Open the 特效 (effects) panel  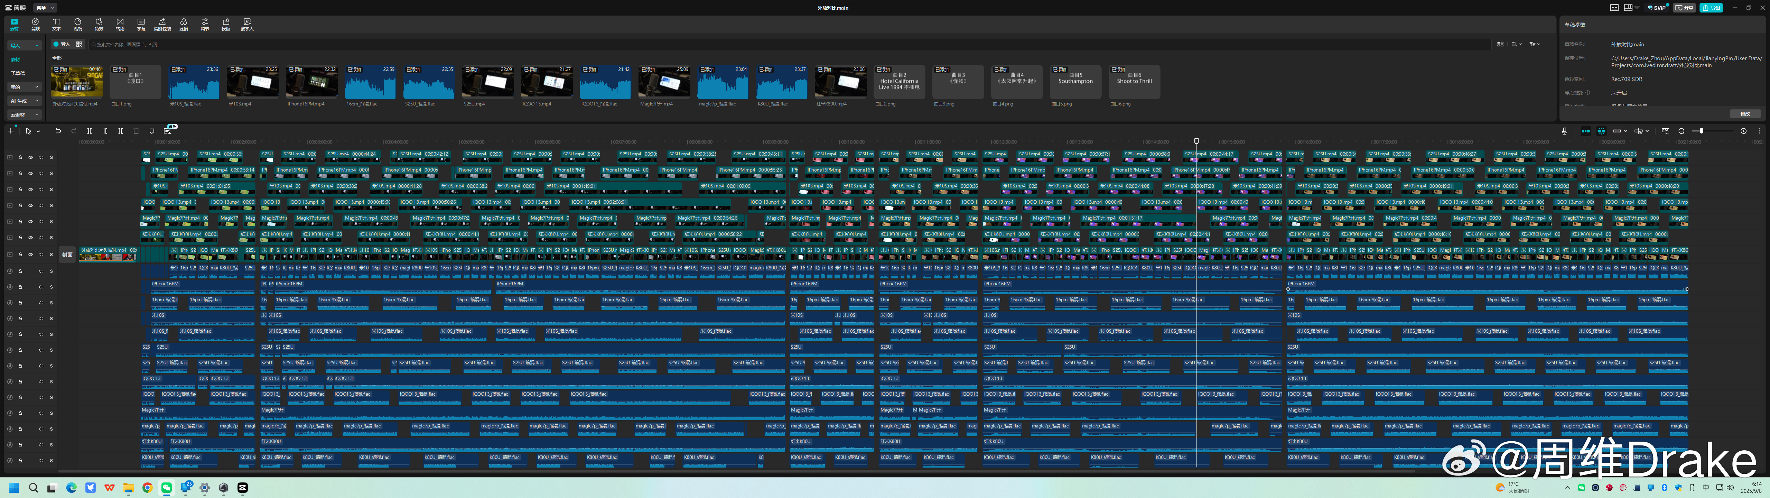click(x=99, y=24)
